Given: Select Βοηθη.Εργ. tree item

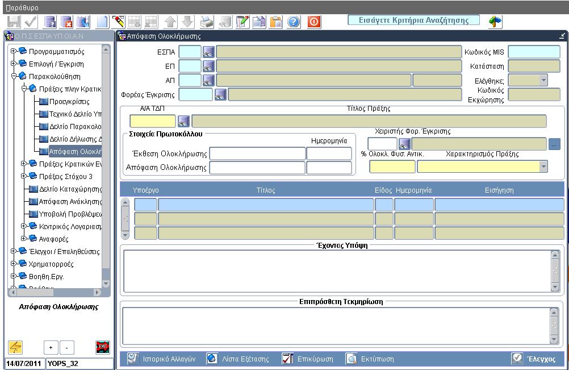Looking at the screenshot, I should coord(47,277).
